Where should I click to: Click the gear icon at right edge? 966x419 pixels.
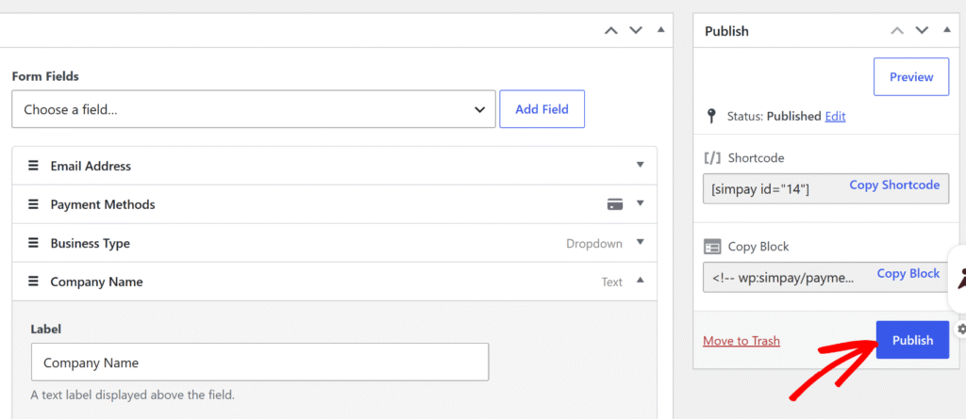(961, 330)
